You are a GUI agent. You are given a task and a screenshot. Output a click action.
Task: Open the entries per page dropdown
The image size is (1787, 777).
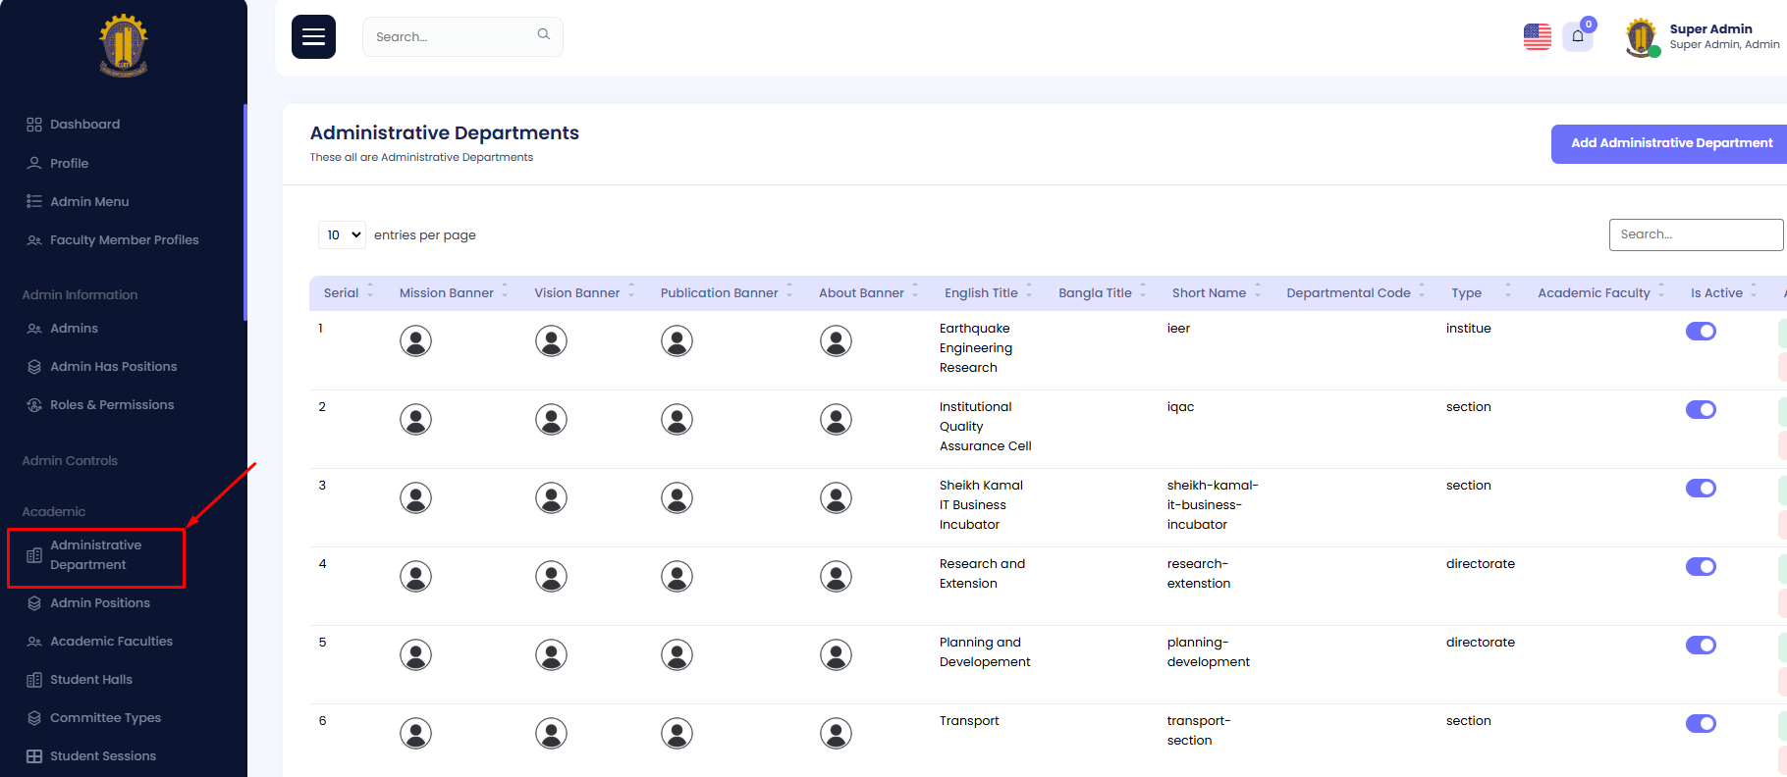click(342, 235)
